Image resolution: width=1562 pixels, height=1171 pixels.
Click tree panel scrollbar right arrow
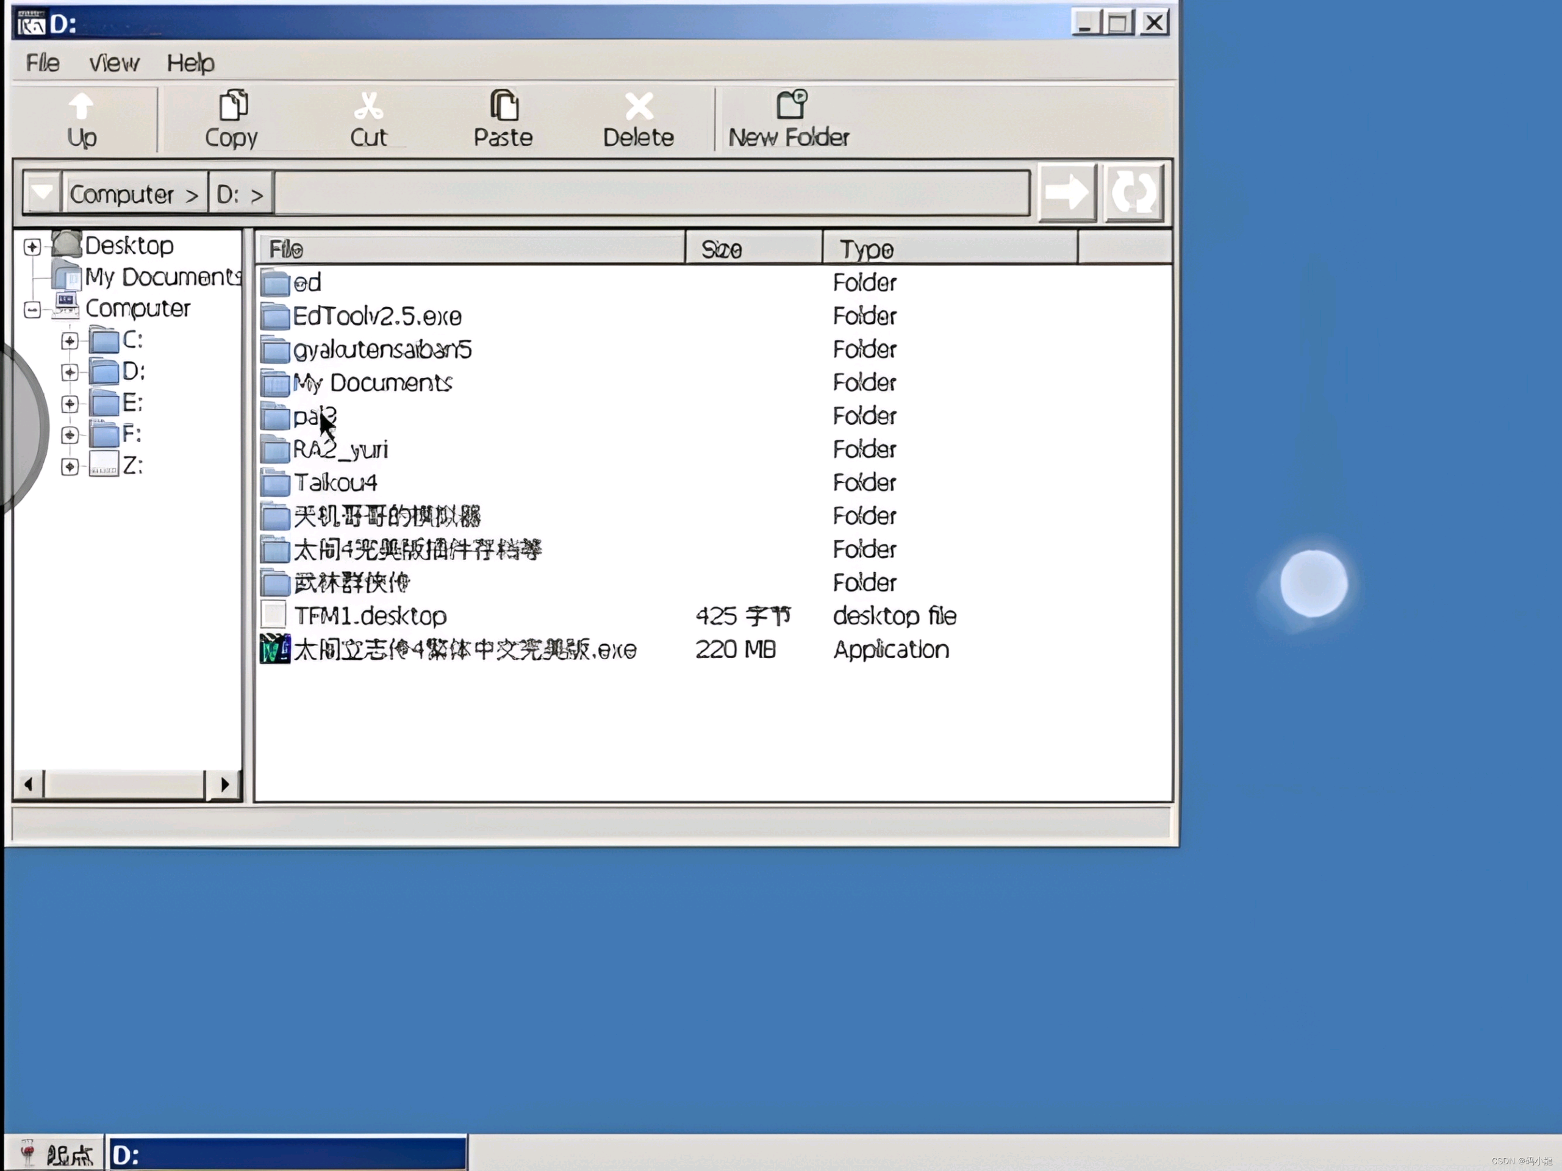pos(224,784)
